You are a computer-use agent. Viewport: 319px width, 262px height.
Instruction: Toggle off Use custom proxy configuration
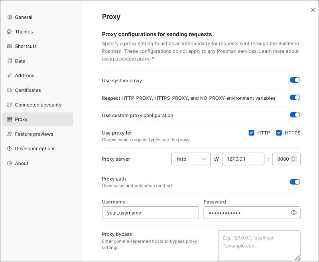[x=295, y=115]
